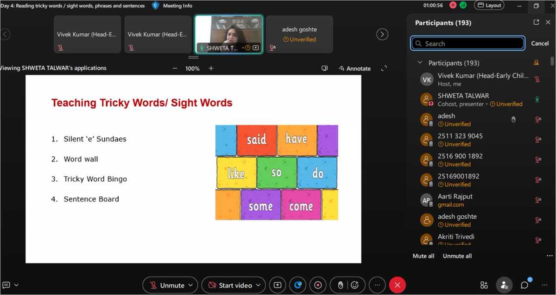Viewport: 556px width, 295px height.
Task: Click avatar icon of 2516 900 1892
Action: [x=427, y=160]
